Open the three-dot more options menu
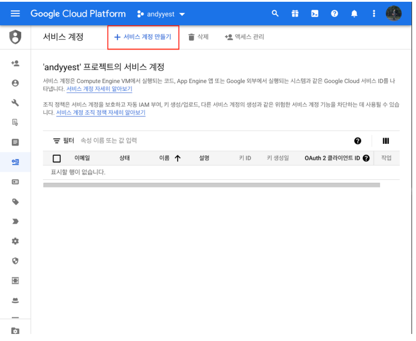Image resolution: width=416 pixels, height=341 pixels. pos(374,14)
